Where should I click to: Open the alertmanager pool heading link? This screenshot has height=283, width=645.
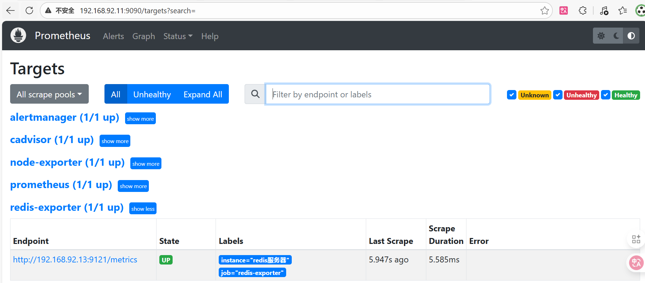65,117
